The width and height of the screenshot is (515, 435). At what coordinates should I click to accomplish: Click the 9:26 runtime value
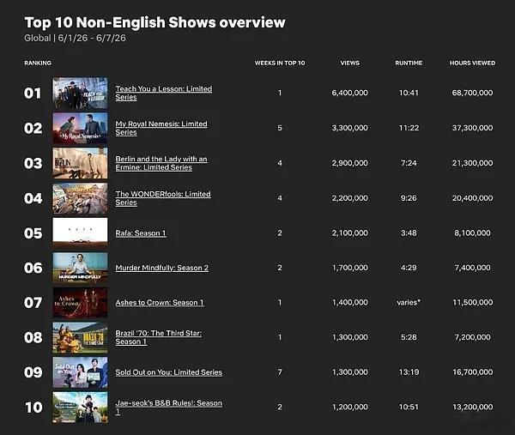[409, 198]
